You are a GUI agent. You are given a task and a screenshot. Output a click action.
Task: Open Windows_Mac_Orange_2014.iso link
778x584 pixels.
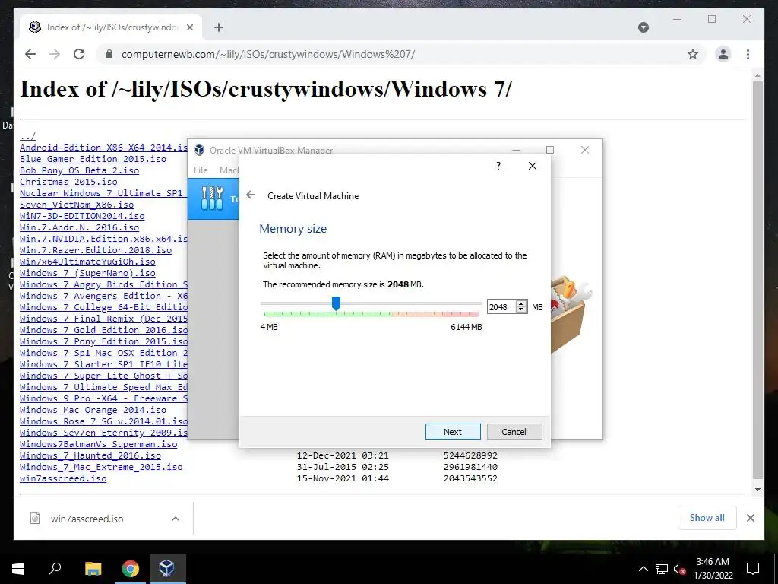pyautogui.click(x=93, y=410)
